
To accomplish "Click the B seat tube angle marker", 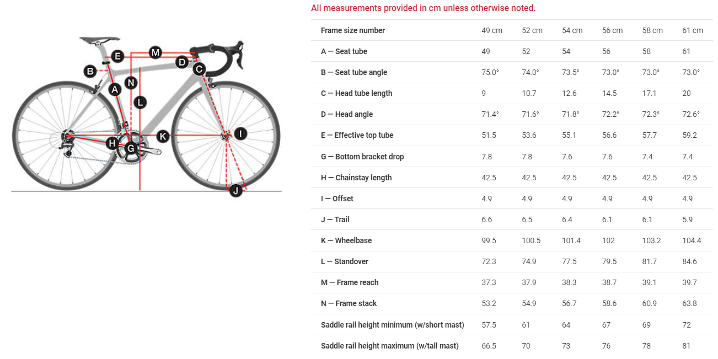I will (x=90, y=71).
